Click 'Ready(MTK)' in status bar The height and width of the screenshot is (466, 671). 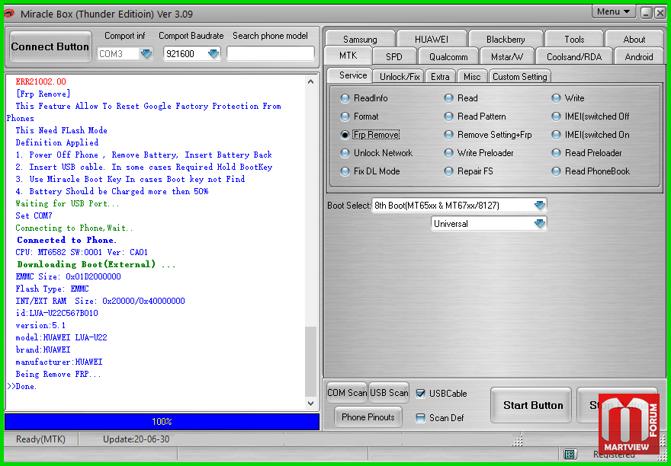(40, 439)
